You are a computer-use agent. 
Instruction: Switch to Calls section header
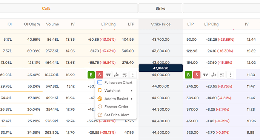click(46, 8)
